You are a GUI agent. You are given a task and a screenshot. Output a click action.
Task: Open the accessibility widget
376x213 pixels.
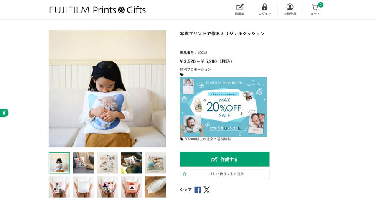[4, 112]
